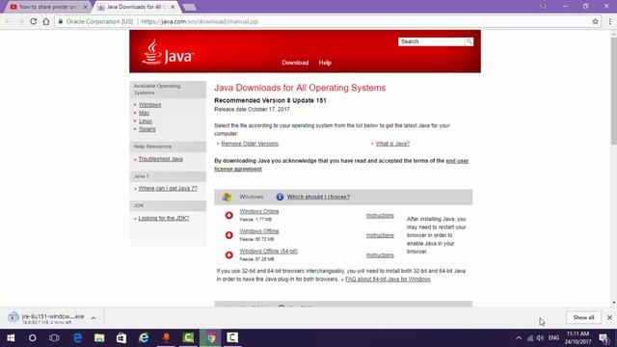
Task: Click the red download icon for Windows Offline 64-bit
Action: tap(229, 254)
